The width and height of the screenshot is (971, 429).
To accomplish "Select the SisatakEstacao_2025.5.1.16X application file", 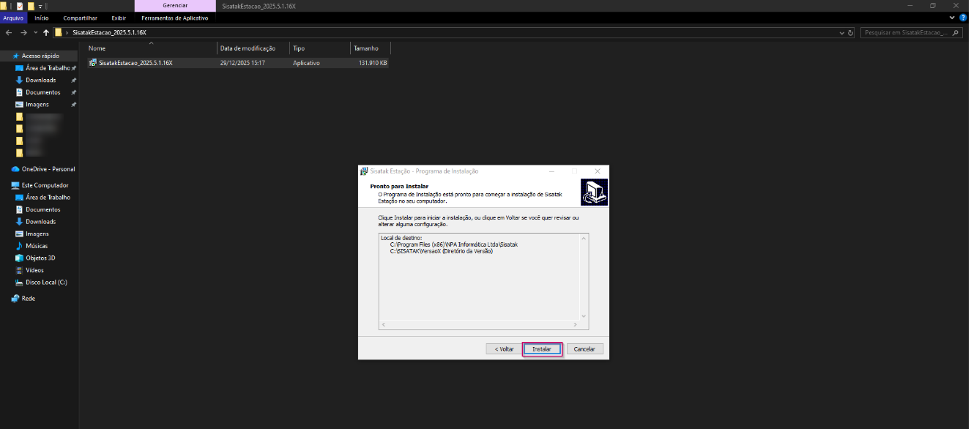I will pos(135,63).
